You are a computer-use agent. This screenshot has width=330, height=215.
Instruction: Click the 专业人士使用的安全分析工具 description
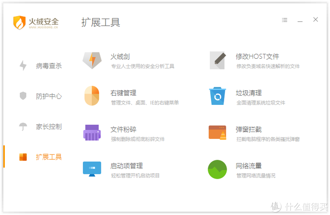point(143,66)
